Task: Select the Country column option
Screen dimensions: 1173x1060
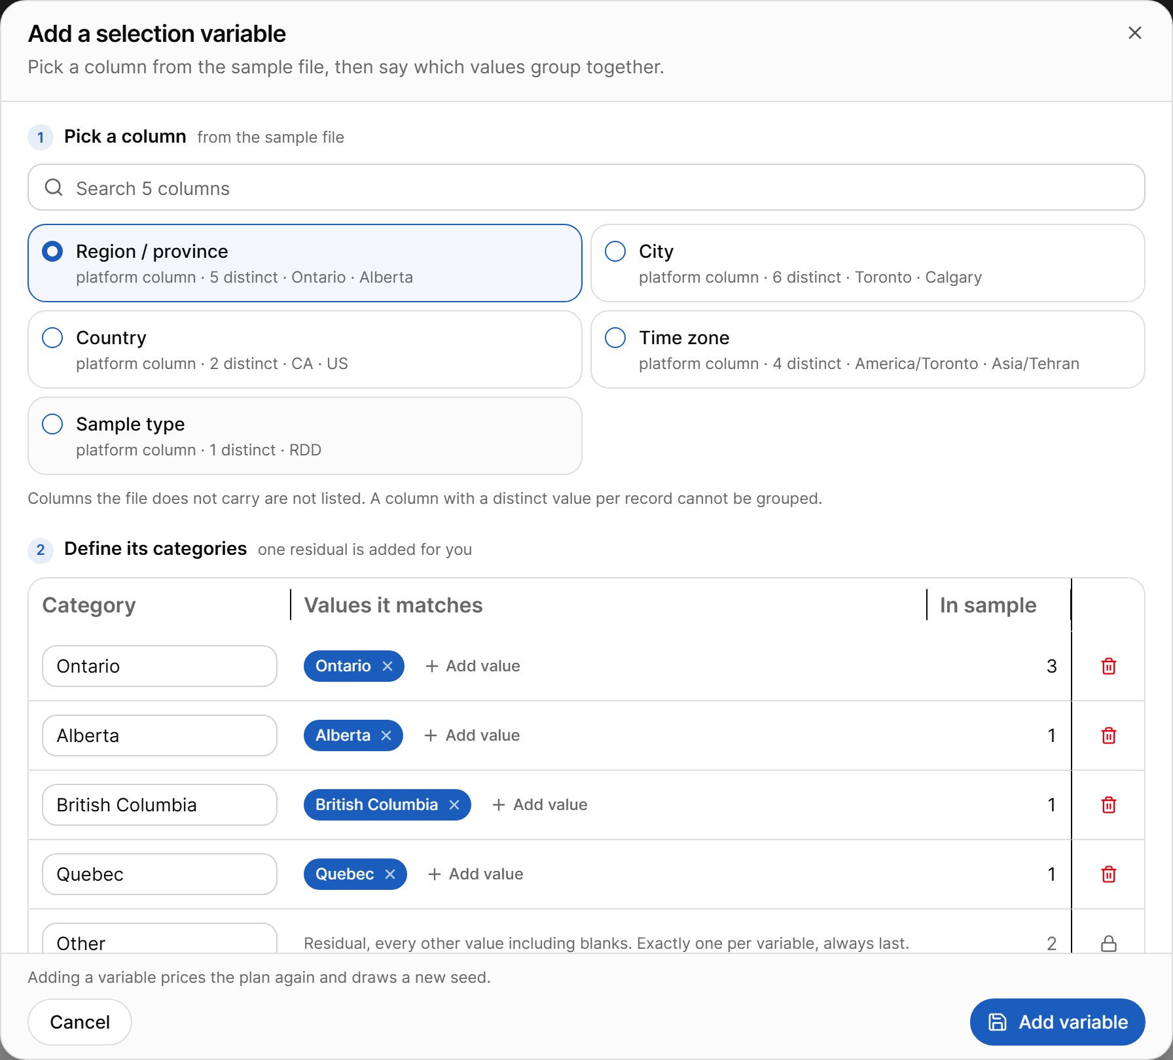Action: 305,349
